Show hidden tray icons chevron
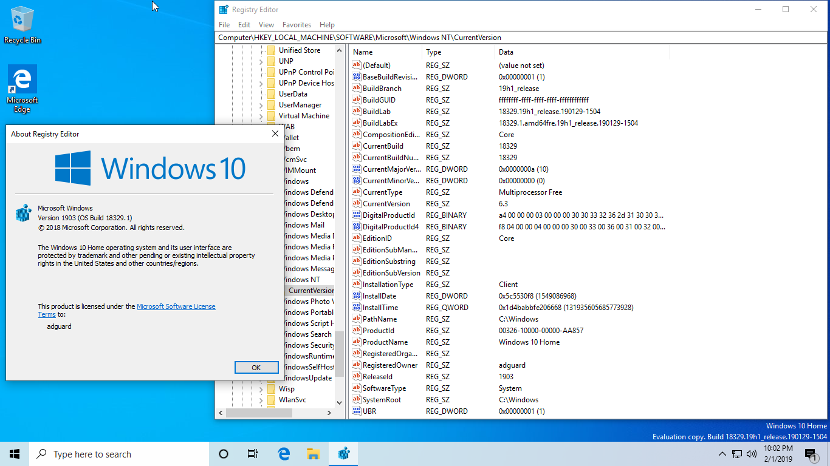 722,454
